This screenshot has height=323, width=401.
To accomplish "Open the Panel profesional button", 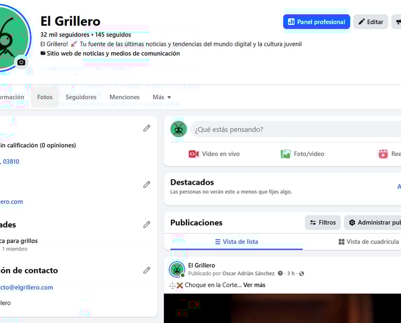I will 316,22.
